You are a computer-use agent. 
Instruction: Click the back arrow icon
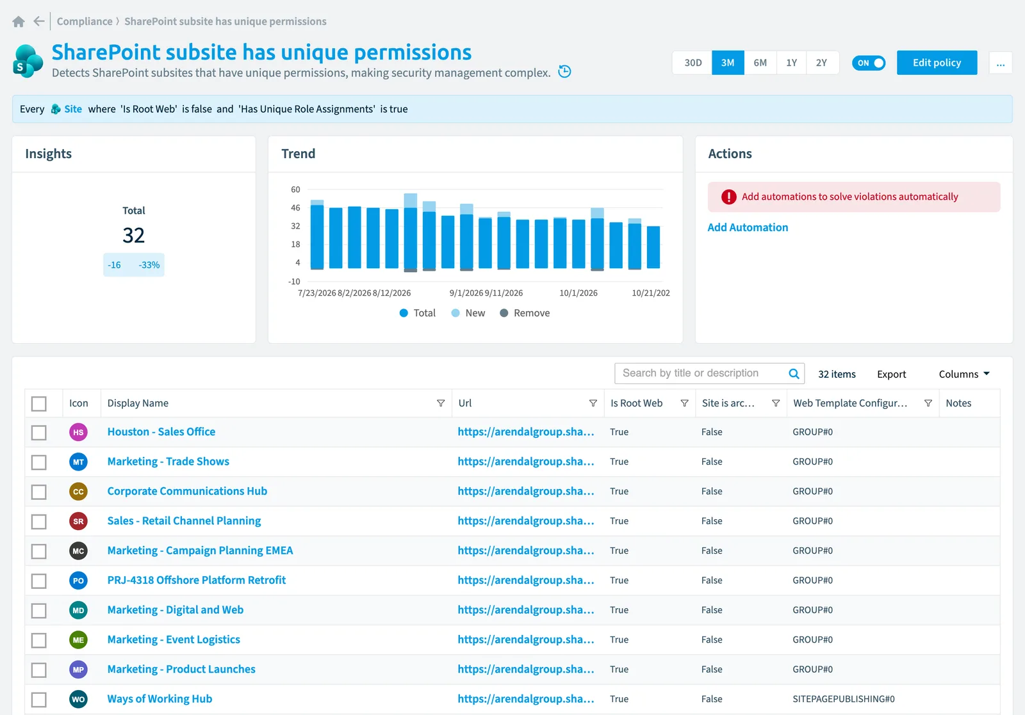click(x=39, y=22)
